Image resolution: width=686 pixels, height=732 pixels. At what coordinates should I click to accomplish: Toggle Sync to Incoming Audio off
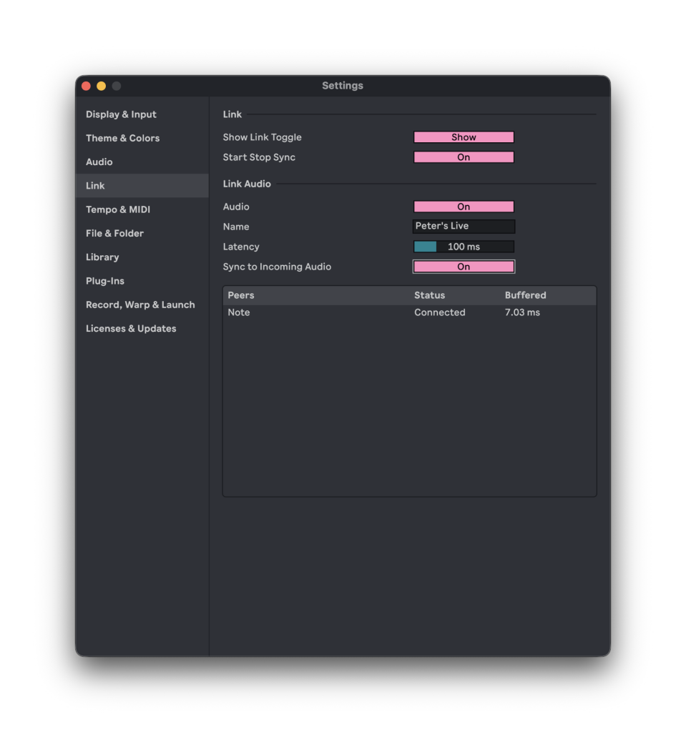(x=464, y=267)
